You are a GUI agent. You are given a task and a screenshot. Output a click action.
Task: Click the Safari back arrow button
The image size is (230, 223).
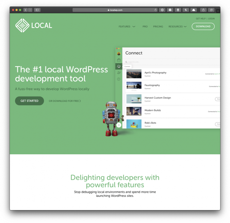26,10
